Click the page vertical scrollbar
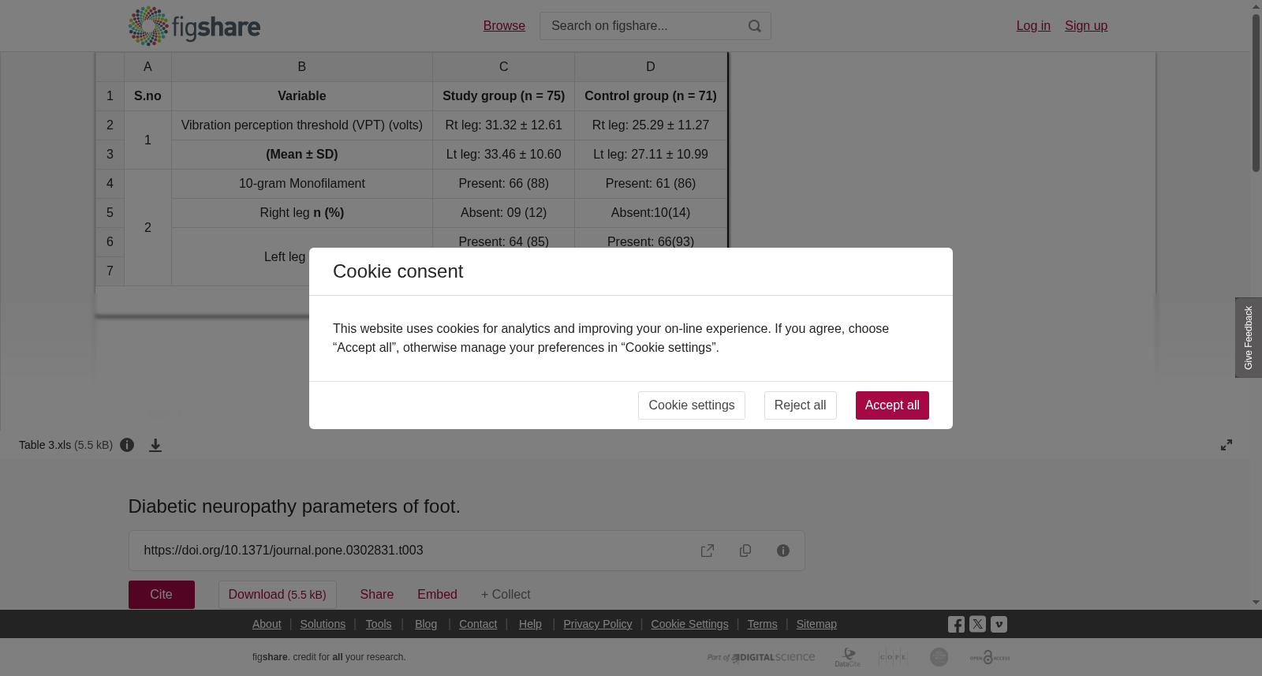 [x=1256, y=93]
